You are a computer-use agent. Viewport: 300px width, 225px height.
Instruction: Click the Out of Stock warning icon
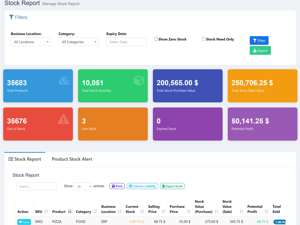(x=63, y=119)
